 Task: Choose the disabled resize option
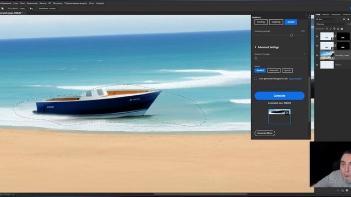260,71
